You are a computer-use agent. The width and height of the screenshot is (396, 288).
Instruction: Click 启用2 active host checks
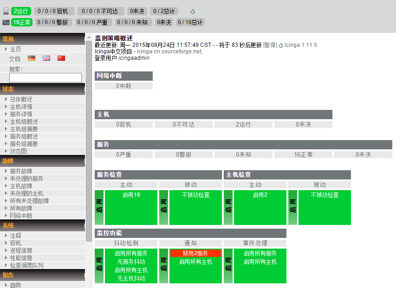[x=260, y=195]
